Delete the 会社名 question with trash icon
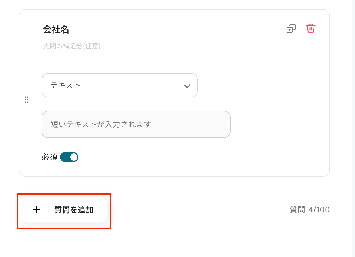The width and height of the screenshot is (355, 257). [x=311, y=29]
